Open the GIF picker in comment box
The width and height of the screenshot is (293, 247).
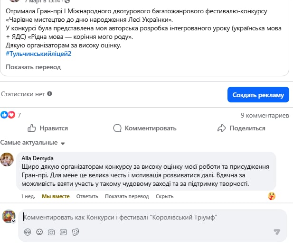(63, 232)
